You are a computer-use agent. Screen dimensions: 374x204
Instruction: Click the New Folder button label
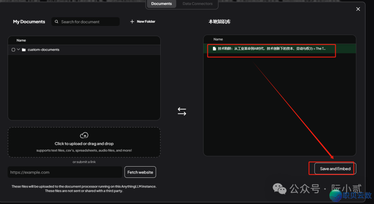(146, 21)
